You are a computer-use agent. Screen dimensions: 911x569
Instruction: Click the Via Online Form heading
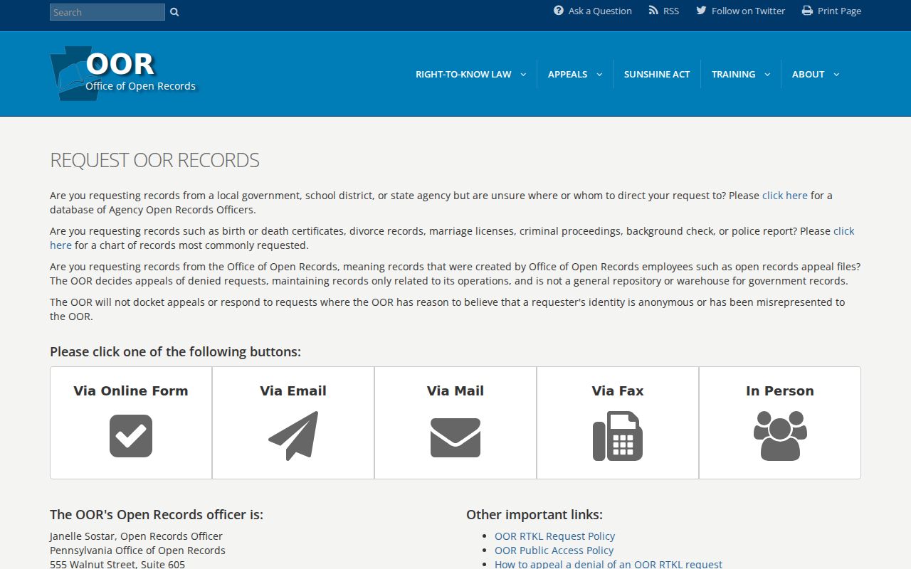tap(131, 390)
